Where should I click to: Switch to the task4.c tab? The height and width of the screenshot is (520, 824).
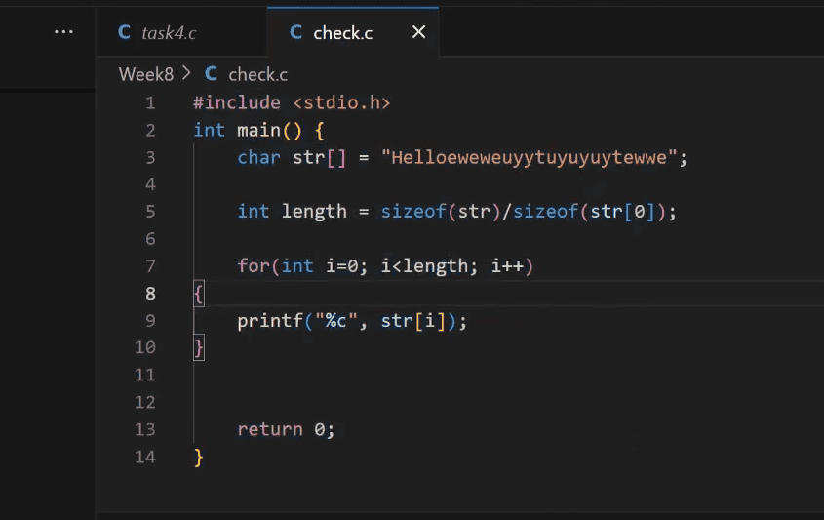[169, 32]
